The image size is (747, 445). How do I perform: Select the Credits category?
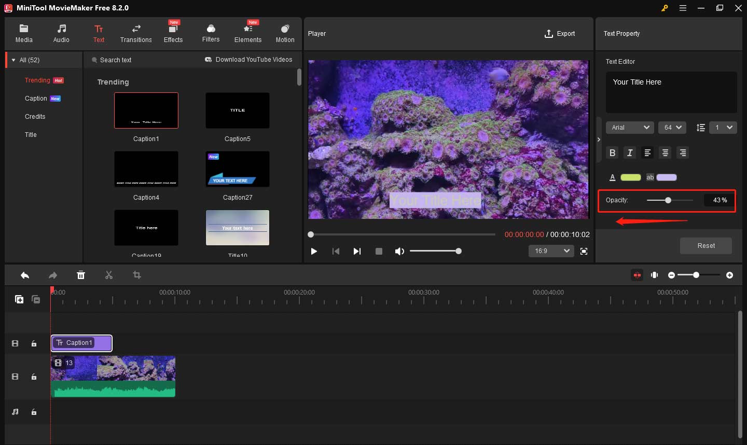pos(35,117)
